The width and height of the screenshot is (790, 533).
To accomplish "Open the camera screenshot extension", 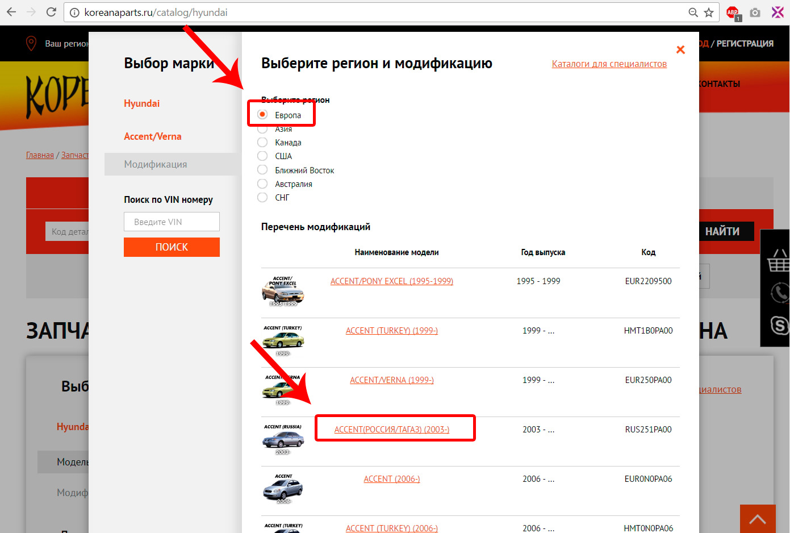I will [755, 13].
